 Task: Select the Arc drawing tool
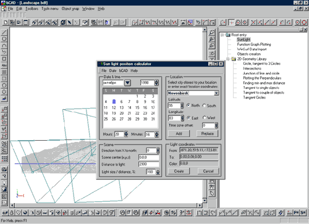pos(4,46)
